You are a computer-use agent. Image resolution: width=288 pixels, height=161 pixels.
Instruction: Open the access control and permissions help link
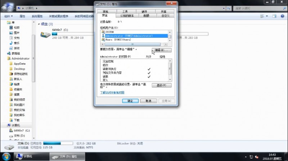point(112,92)
